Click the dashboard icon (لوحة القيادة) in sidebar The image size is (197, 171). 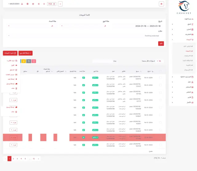192,19
